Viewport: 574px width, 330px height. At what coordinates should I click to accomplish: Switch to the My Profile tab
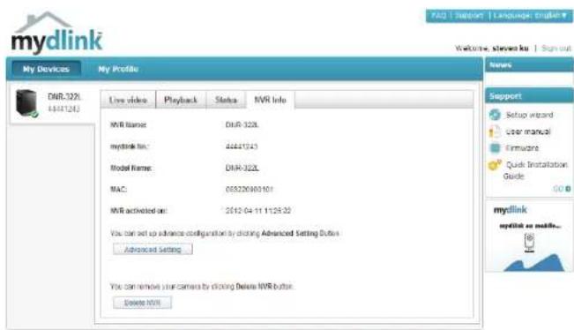coord(118,69)
